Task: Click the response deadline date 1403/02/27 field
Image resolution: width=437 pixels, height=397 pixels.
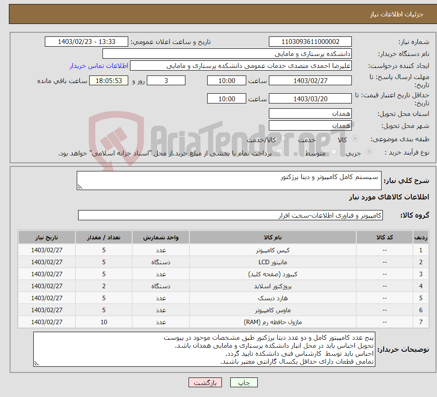Action: point(310,81)
